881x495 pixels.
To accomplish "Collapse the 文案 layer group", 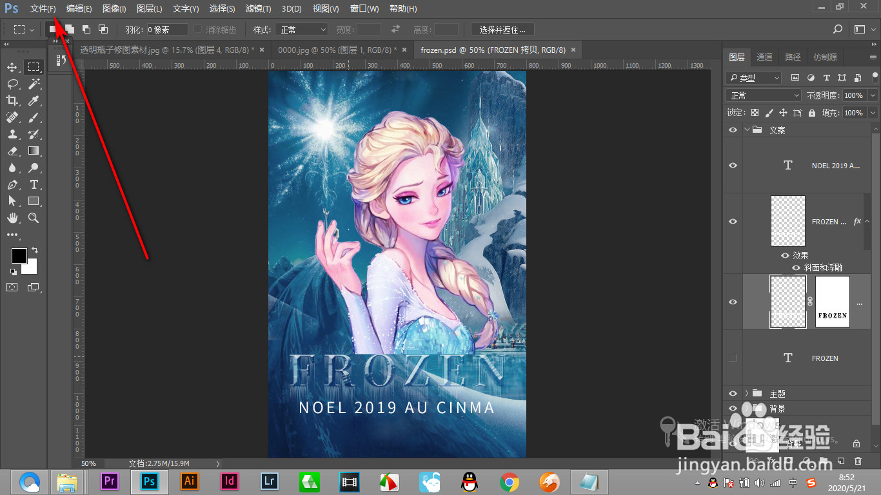I will [x=747, y=130].
